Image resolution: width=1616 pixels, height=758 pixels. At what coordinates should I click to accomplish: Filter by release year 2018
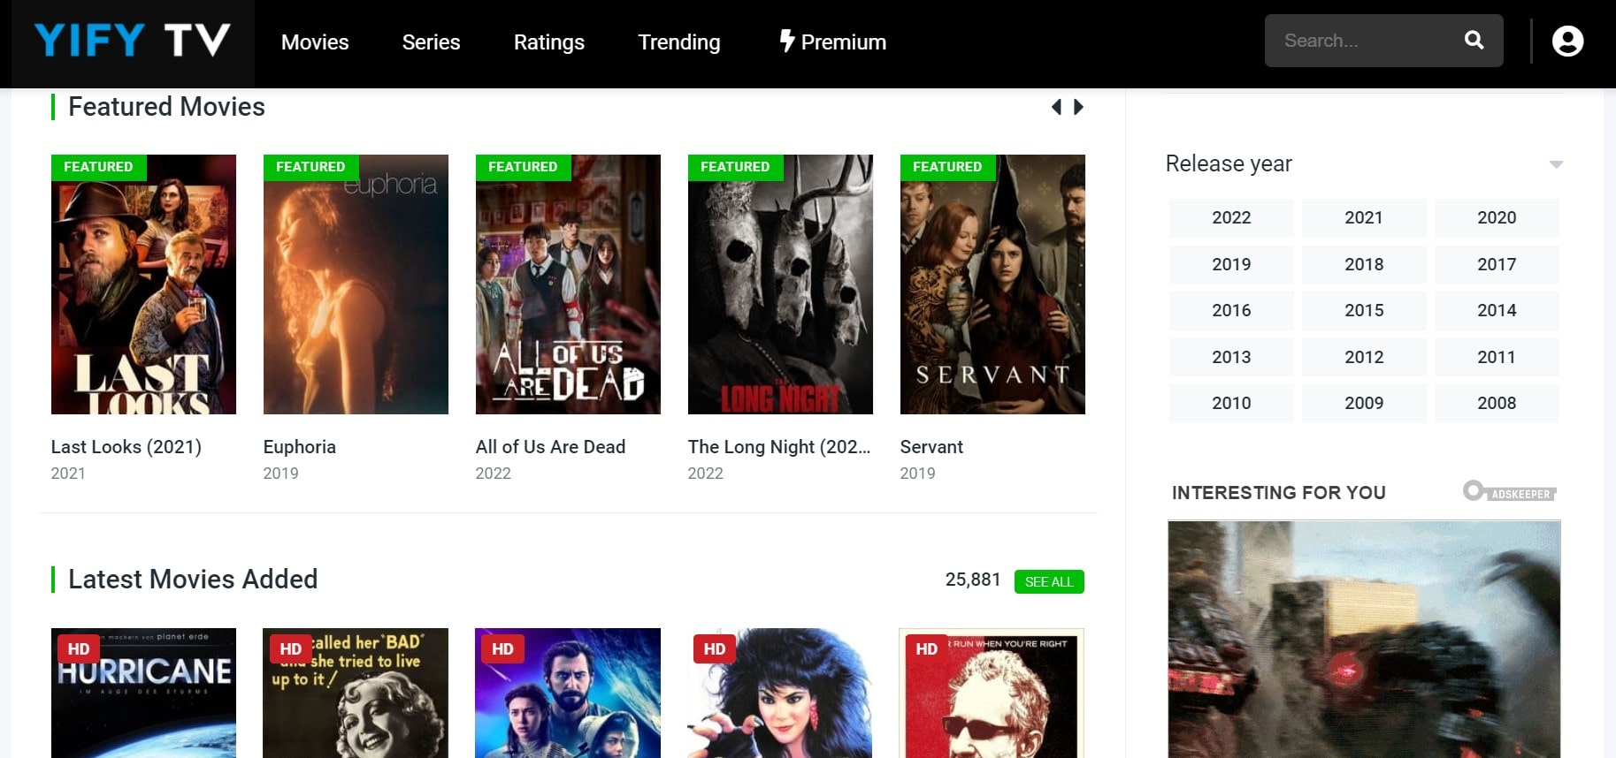click(1364, 264)
